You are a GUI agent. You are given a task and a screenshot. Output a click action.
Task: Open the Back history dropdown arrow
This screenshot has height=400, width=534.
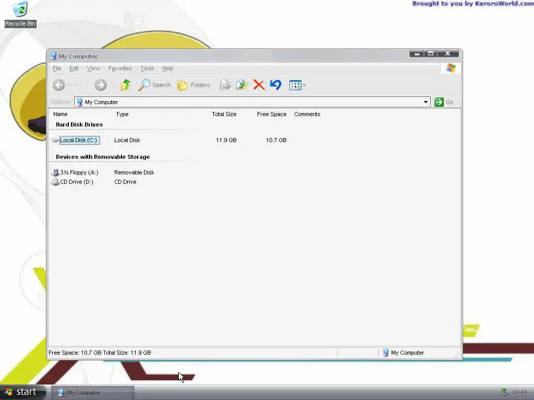86,85
